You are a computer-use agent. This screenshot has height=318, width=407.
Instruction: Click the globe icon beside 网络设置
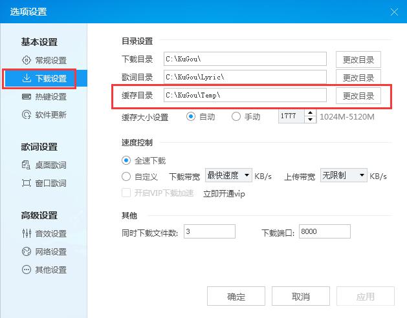[27, 251]
